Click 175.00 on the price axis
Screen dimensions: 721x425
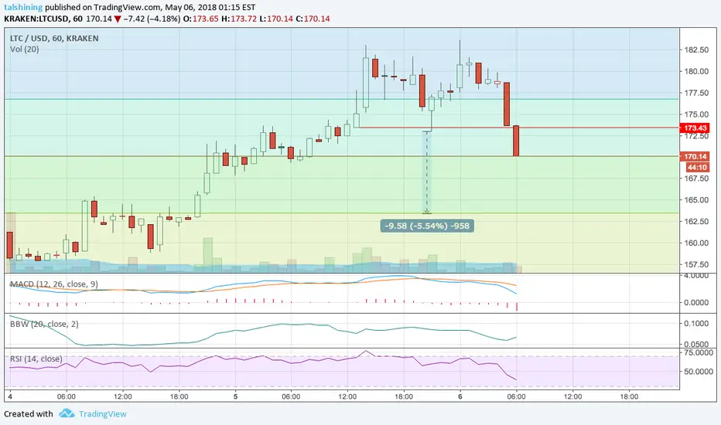tap(696, 114)
